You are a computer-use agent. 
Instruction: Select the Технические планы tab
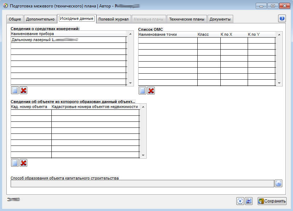(x=186, y=19)
